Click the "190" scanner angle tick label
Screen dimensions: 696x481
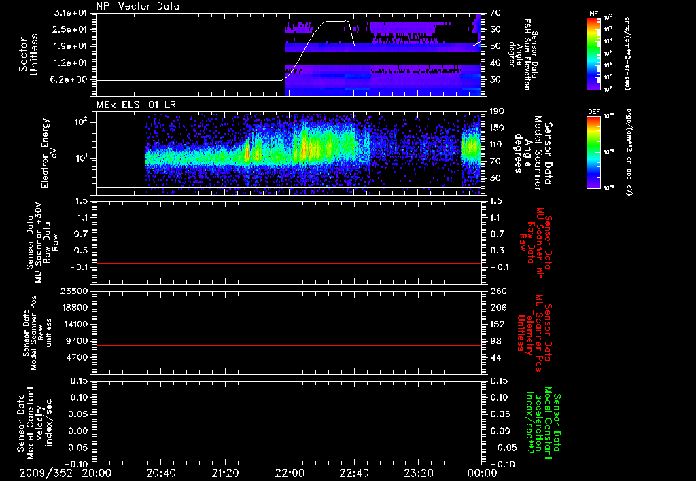click(497, 111)
